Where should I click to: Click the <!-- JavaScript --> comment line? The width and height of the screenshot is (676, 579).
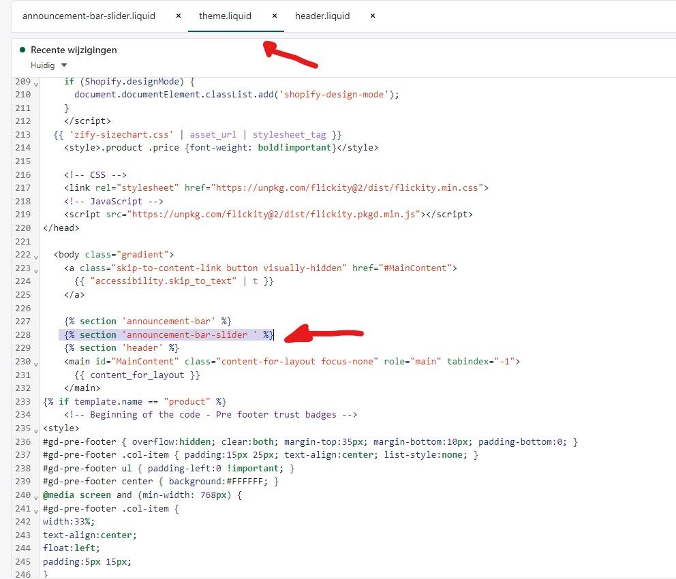[x=114, y=201]
